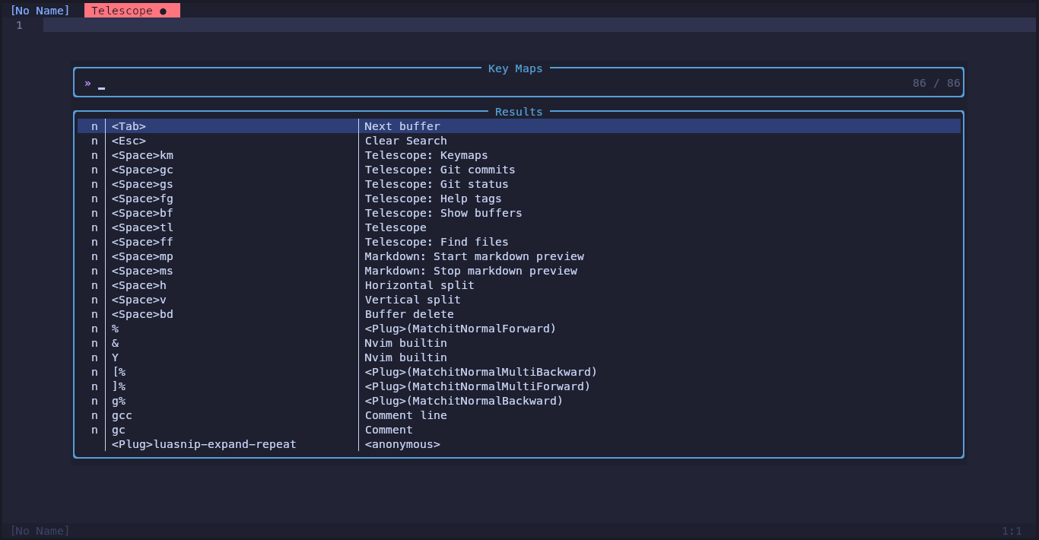Select the g% MatchitNormalBackward row
The image size is (1039, 540).
coord(519,401)
